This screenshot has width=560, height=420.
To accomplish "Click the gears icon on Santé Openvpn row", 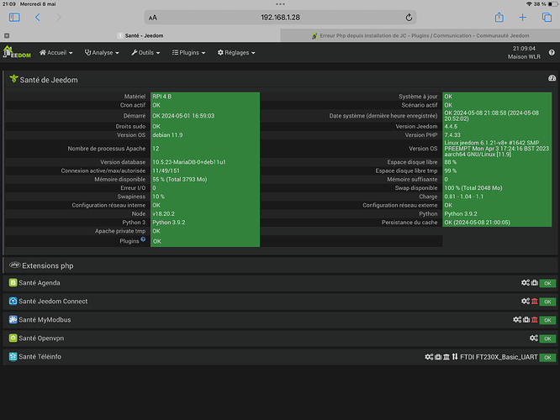I will click(x=534, y=339).
